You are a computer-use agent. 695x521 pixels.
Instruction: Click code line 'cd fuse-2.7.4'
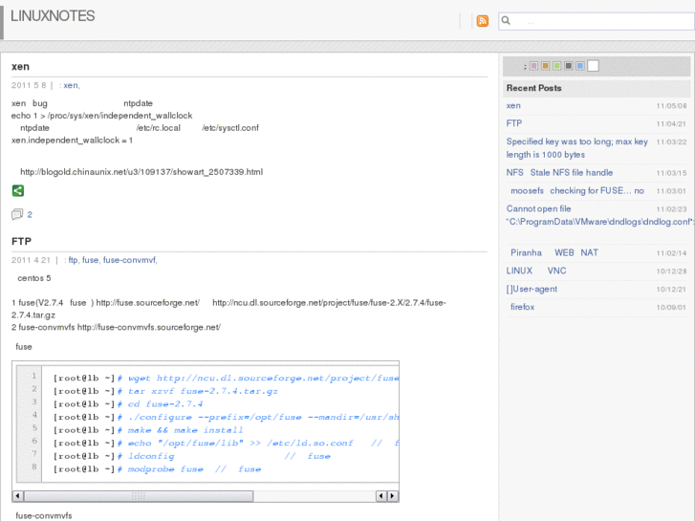164,404
